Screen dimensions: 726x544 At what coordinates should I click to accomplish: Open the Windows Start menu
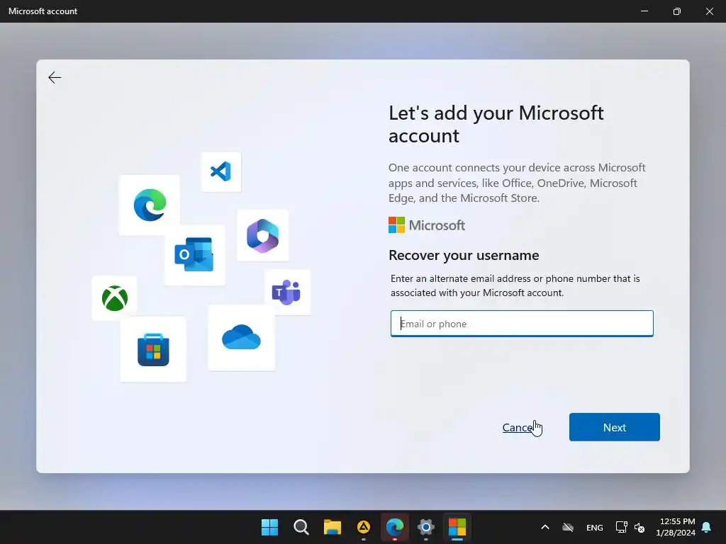click(x=269, y=527)
